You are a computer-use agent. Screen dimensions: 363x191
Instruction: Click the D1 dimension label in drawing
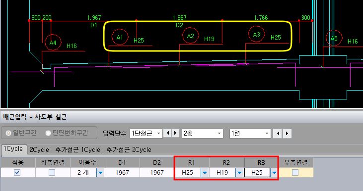tap(94, 25)
